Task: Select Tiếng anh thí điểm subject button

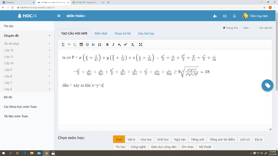Action: click(222, 139)
